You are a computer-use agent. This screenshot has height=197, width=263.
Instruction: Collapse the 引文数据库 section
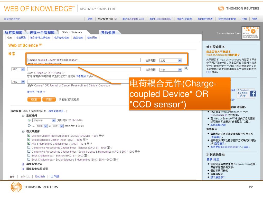pyautogui.click(x=23, y=132)
